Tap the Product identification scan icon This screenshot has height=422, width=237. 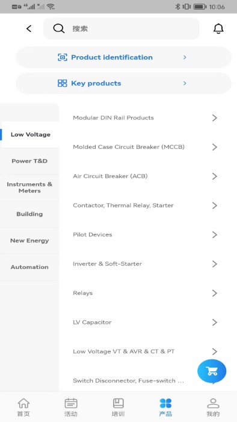tap(63, 57)
